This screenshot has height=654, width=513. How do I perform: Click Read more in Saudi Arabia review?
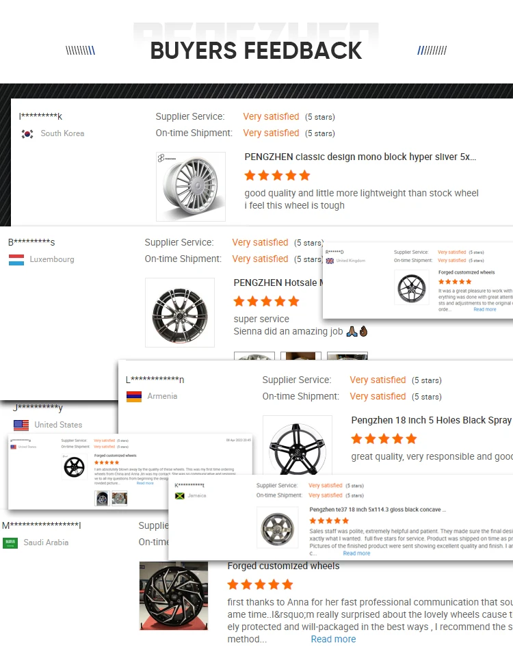tap(333, 639)
